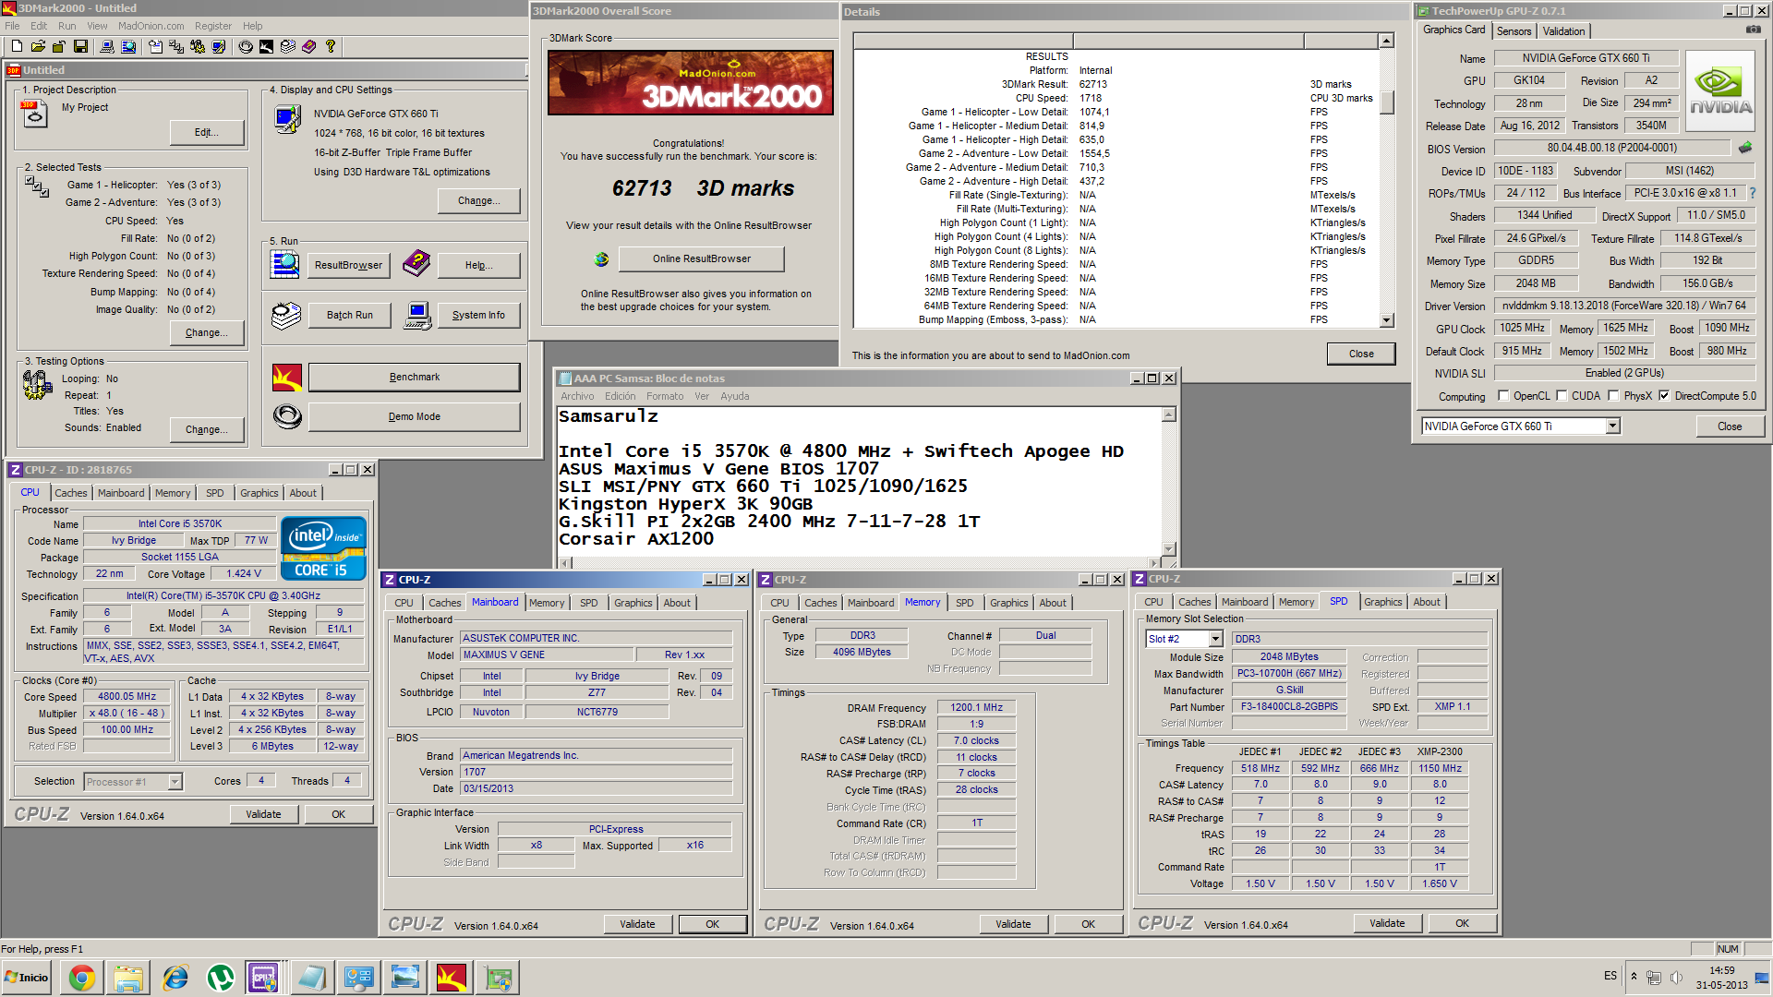
Task: Click Bus Interface question mark in GPU-Z
Action: (1752, 193)
